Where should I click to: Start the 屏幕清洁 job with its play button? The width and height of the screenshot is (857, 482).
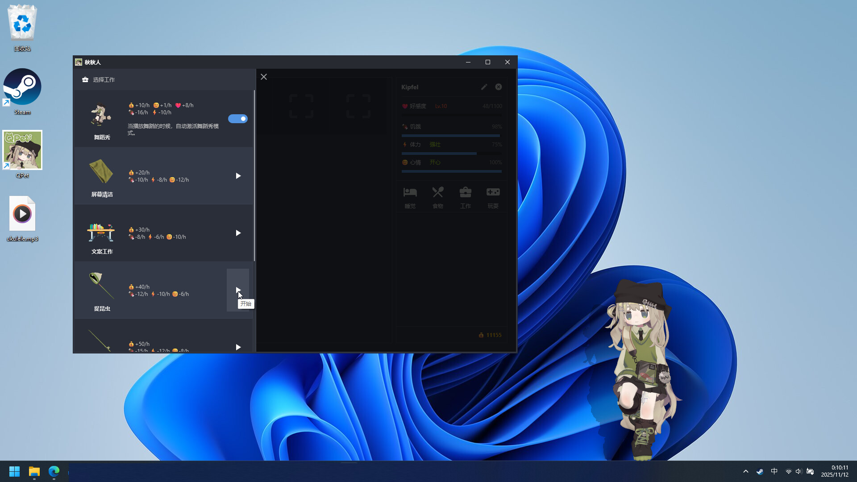(238, 175)
